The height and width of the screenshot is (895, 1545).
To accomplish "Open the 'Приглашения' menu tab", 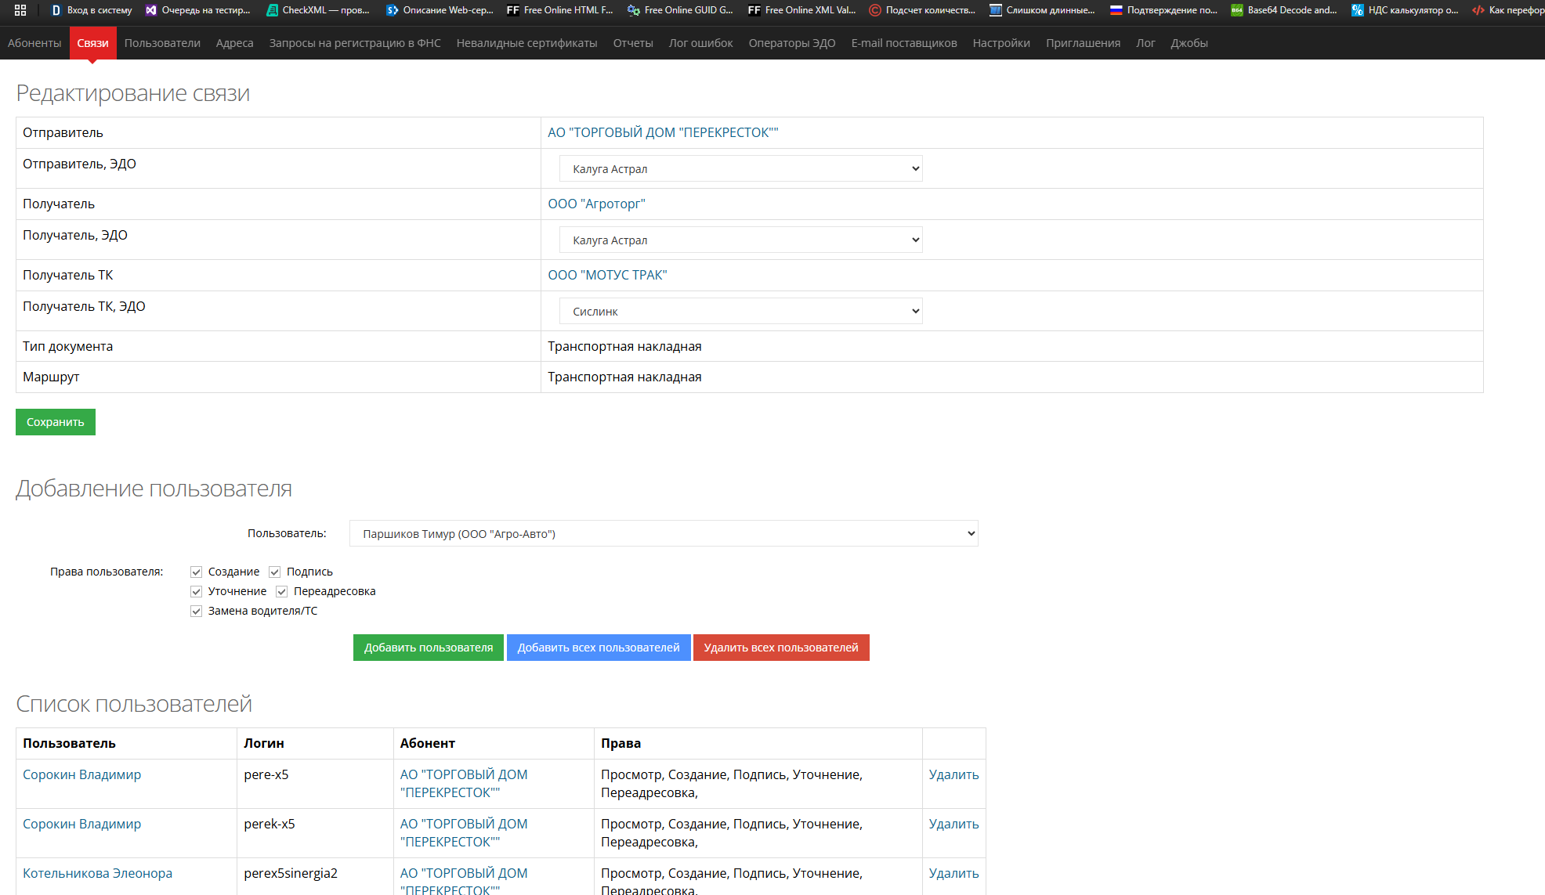I will pos(1083,43).
